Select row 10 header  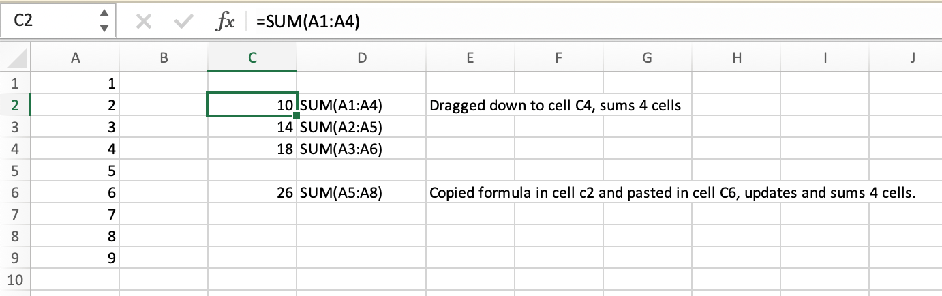(x=15, y=280)
